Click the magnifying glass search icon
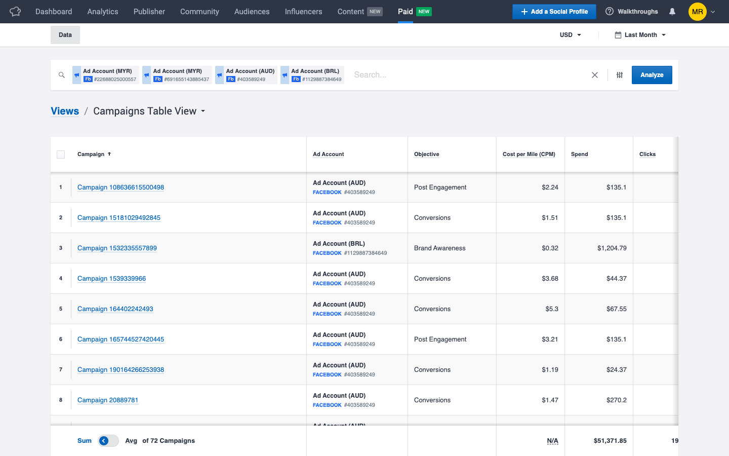Screen dimensions: 729x456 point(61,74)
